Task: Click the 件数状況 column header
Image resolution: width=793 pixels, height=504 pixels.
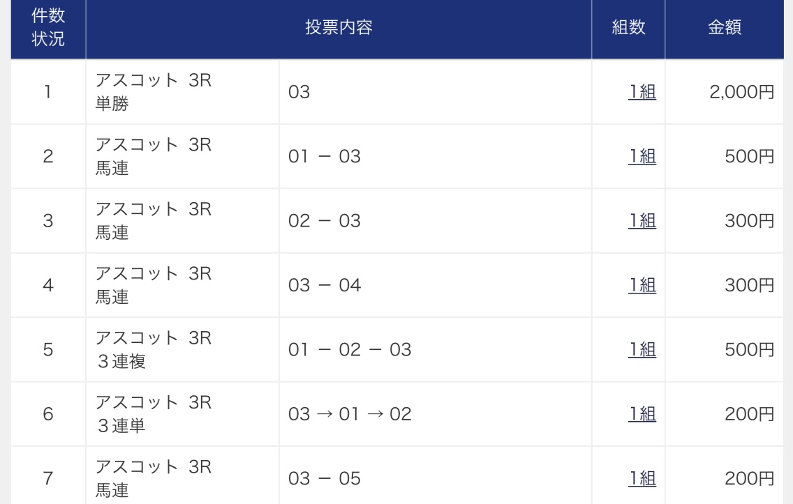Action: [48, 28]
